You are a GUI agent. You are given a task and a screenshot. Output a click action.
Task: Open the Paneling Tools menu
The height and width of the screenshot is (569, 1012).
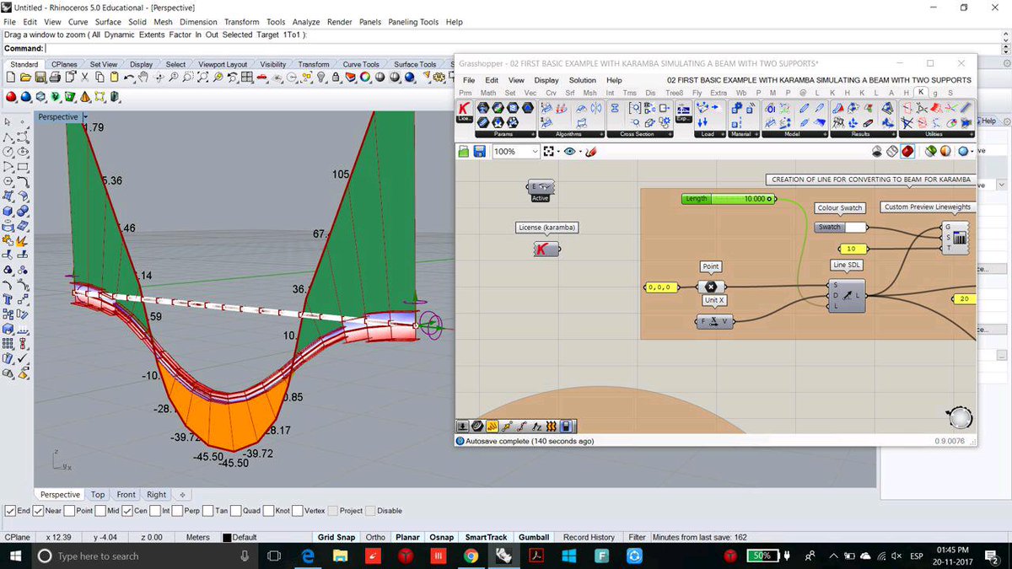413,22
